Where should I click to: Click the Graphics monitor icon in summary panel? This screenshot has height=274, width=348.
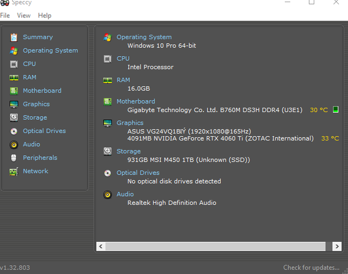click(108, 123)
